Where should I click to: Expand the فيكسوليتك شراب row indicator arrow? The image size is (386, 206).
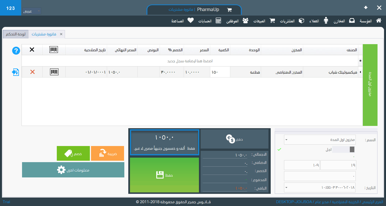[x=360, y=72]
